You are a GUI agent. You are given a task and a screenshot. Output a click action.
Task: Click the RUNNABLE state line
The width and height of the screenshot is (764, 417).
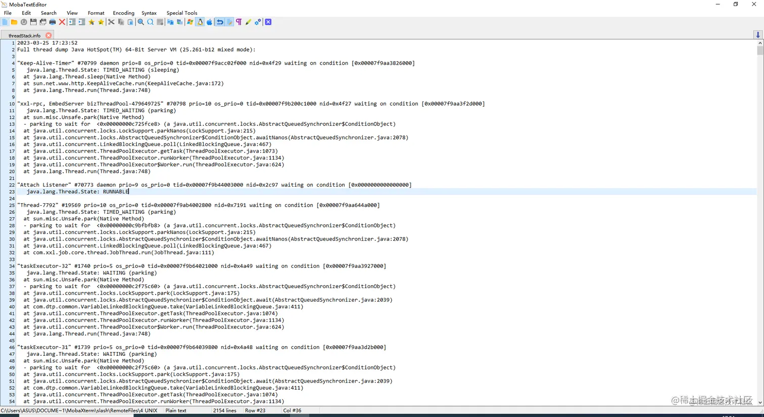[x=78, y=192]
